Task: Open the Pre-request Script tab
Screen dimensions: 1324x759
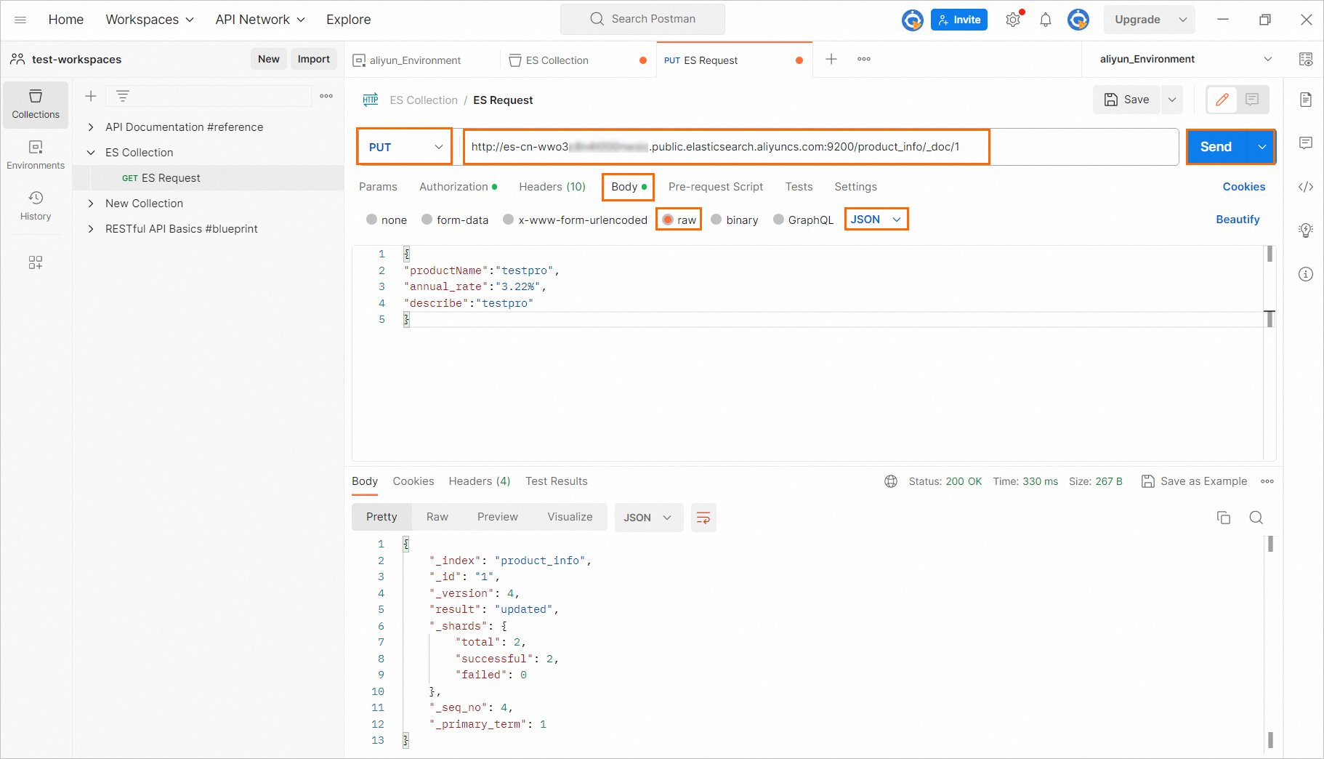Action: [x=715, y=187]
